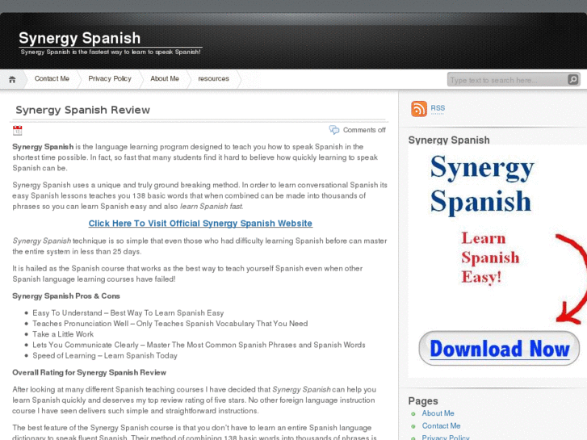Click the 'Take a Little Work' bullet

pyautogui.click(x=63, y=334)
